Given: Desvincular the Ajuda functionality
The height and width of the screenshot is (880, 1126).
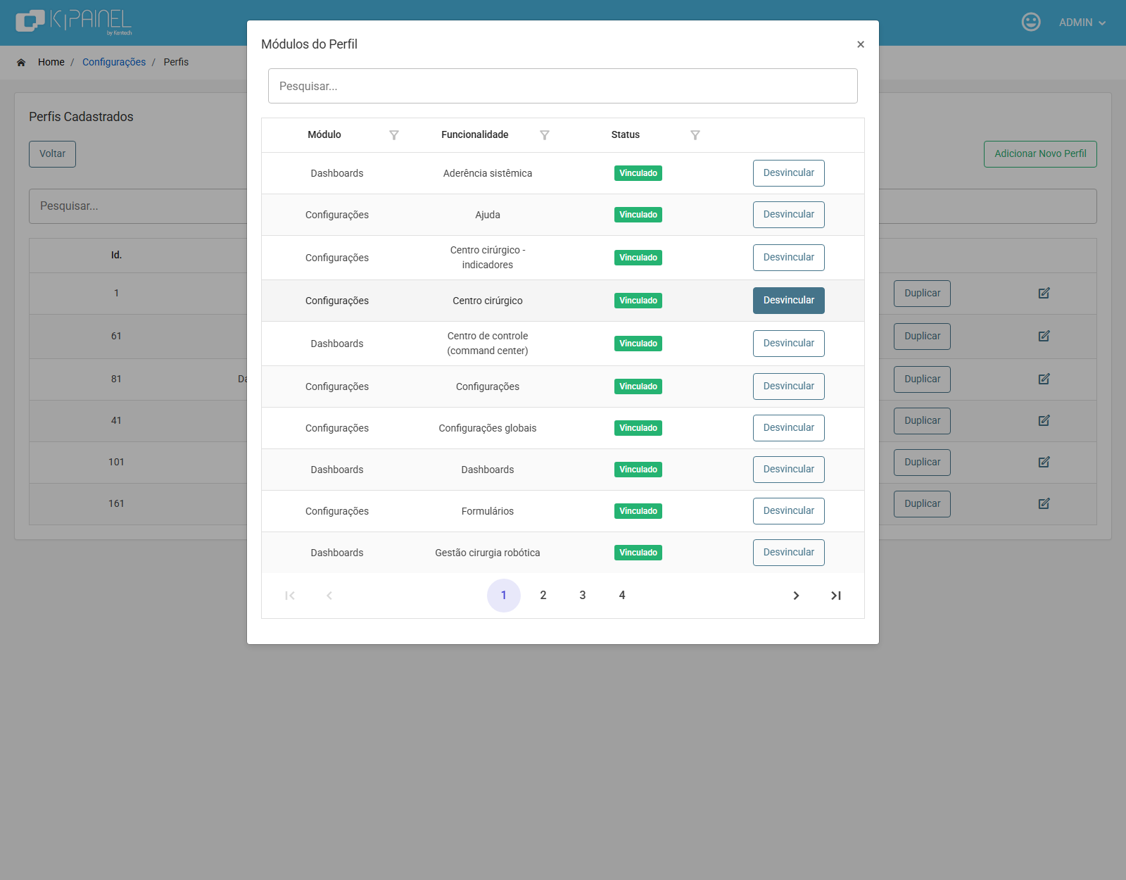Looking at the screenshot, I should coord(789,215).
